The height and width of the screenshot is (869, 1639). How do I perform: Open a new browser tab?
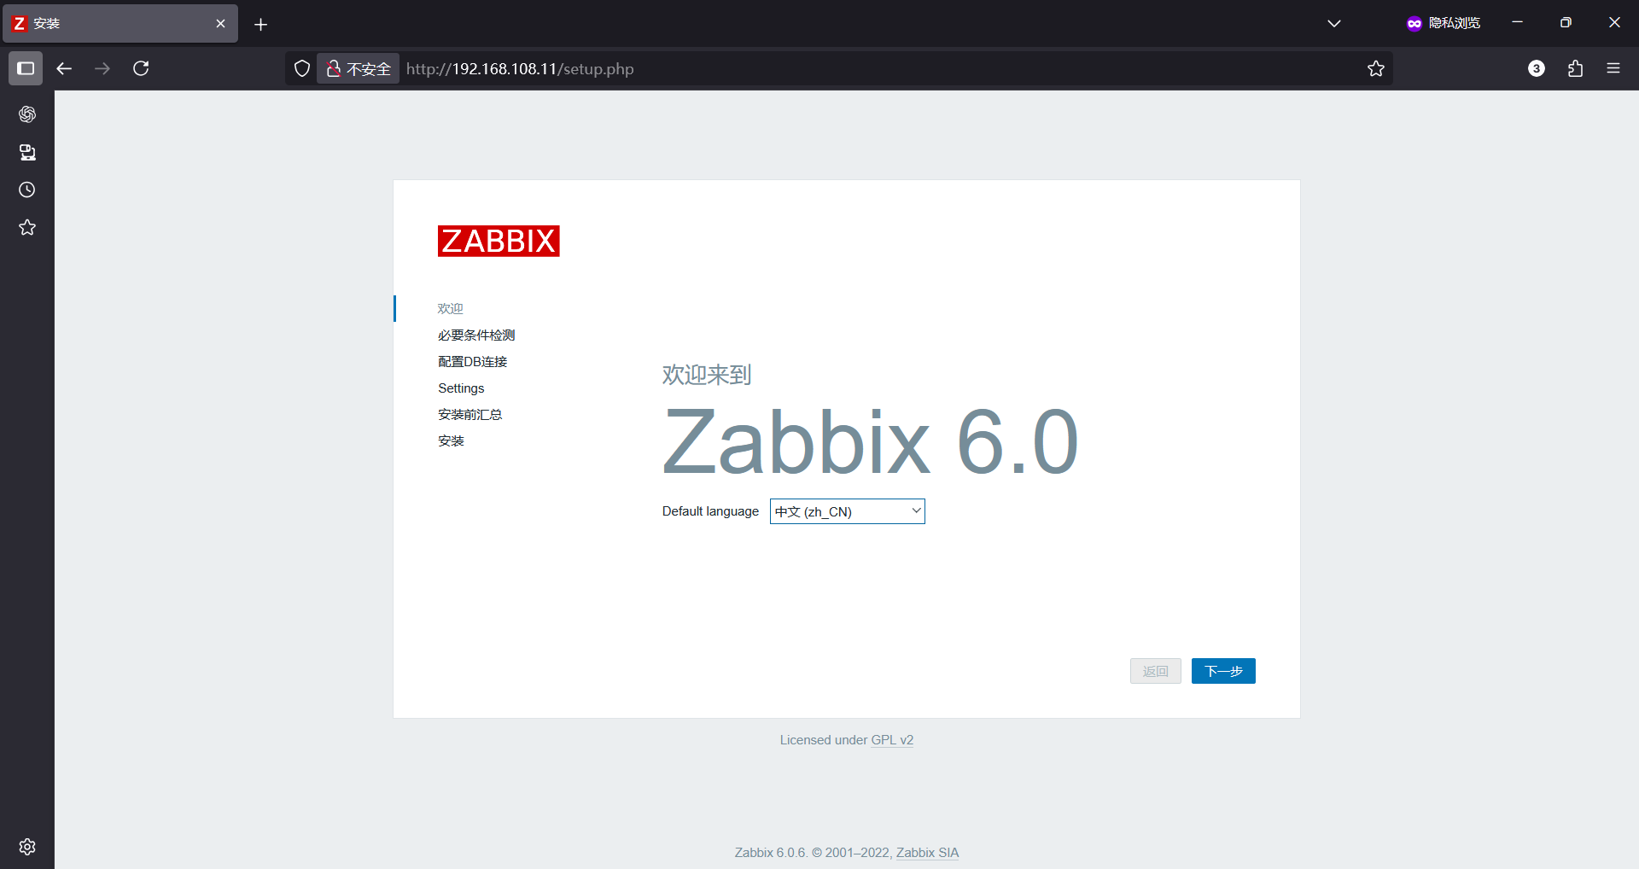[x=261, y=24]
